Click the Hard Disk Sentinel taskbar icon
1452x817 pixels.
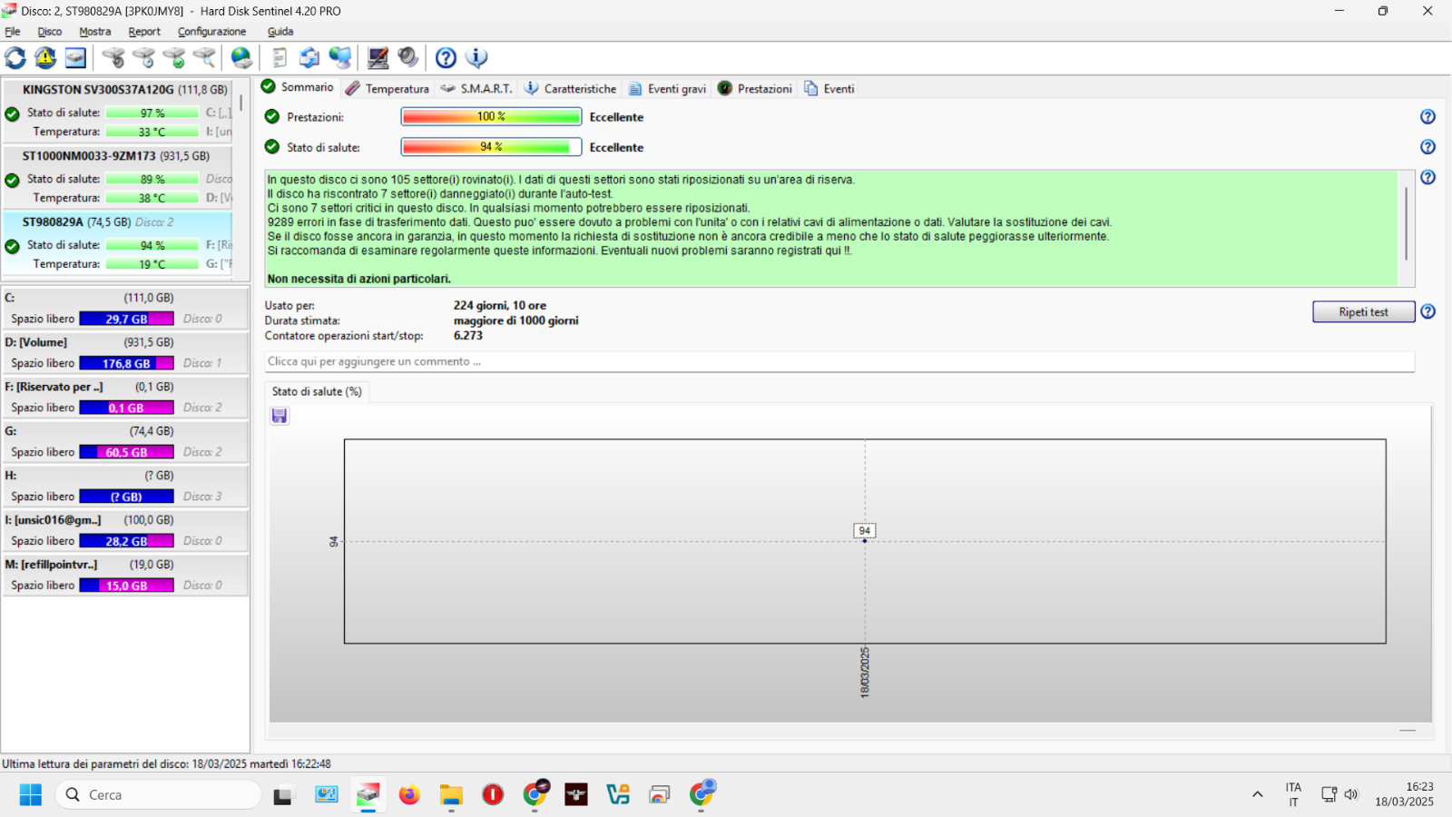tap(368, 795)
